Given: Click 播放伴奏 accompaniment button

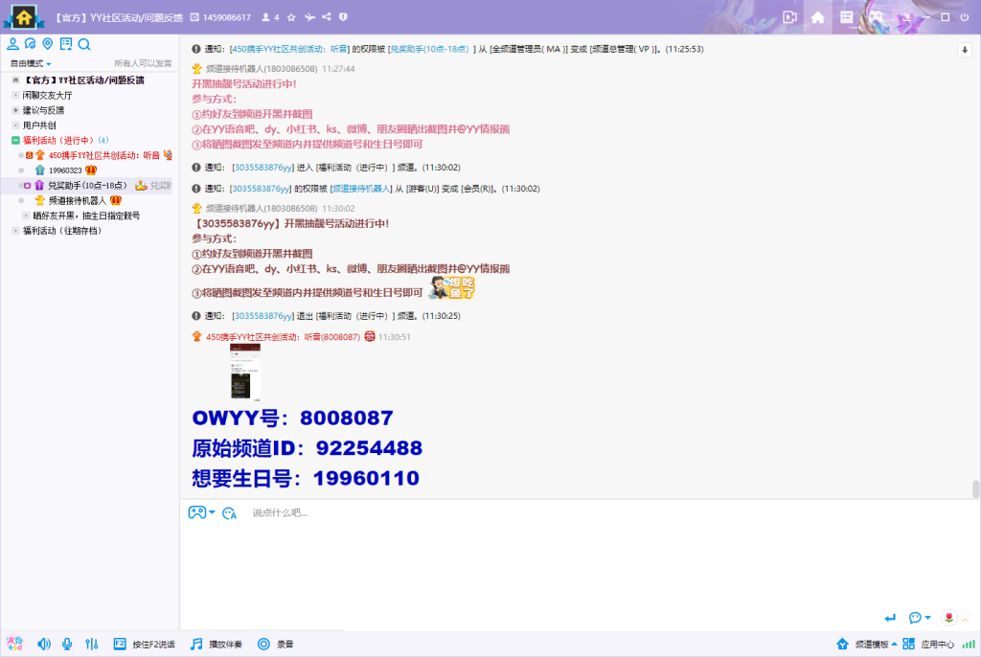Looking at the screenshot, I should 217,644.
